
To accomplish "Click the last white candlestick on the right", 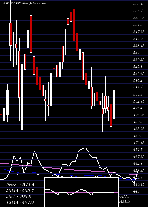I will pos(114,105).
